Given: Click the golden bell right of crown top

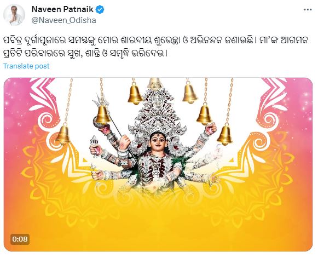Looking at the screenshot, I should 189,94.
